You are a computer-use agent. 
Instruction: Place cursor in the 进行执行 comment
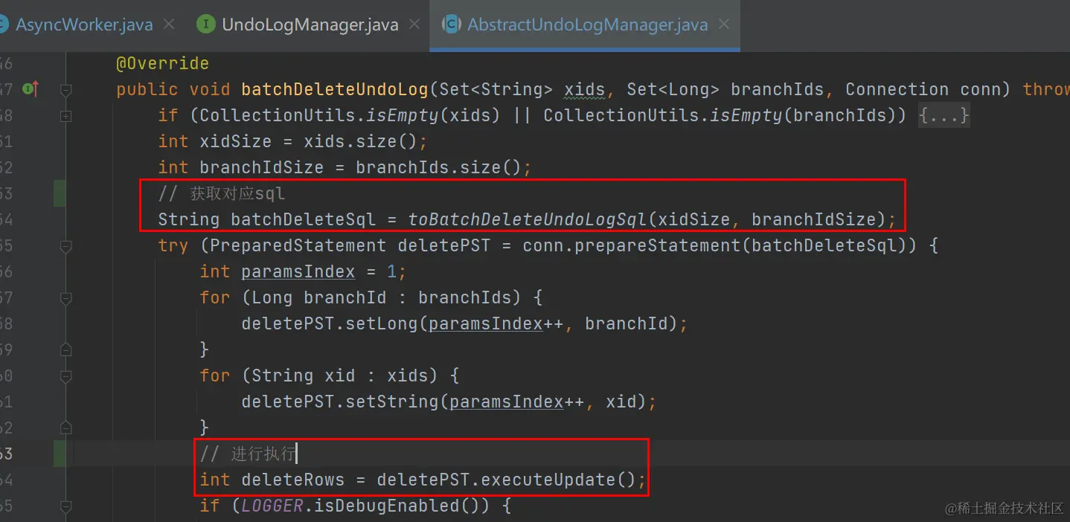coord(249,454)
